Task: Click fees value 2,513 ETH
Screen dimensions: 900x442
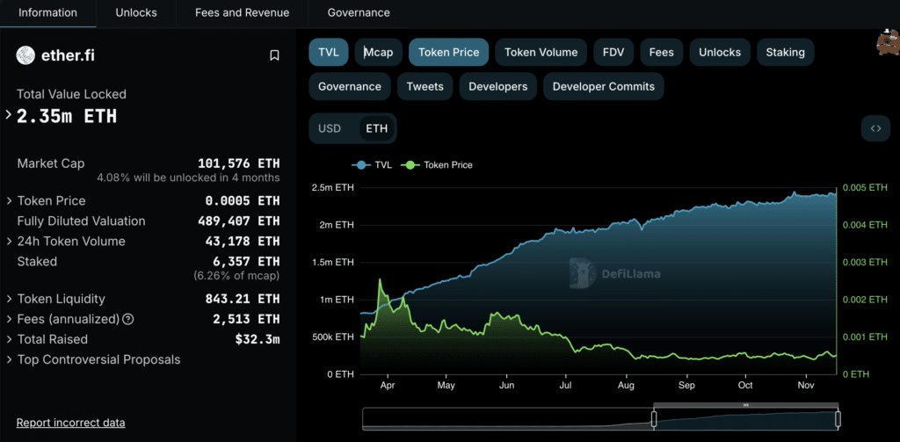Action: (x=246, y=319)
